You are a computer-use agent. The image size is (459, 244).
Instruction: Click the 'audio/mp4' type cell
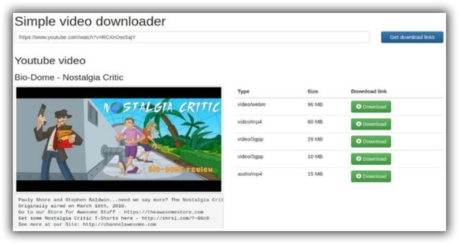(250, 174)
